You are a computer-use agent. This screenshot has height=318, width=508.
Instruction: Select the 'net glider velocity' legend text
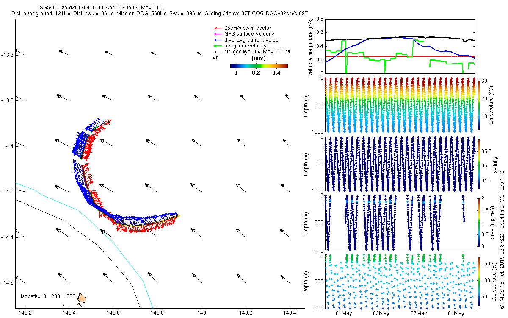pos(245,46)
